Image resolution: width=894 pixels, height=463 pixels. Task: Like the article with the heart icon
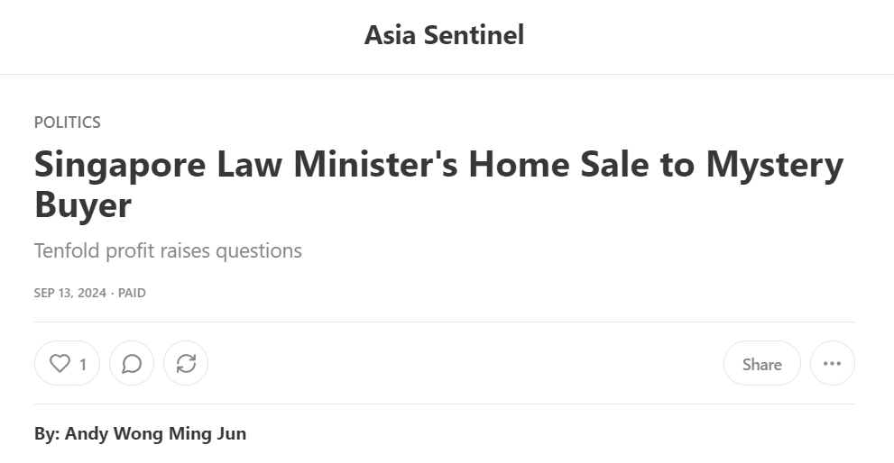point(60,364)
